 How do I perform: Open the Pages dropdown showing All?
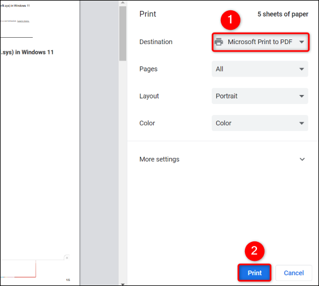[x=260, y=69]
